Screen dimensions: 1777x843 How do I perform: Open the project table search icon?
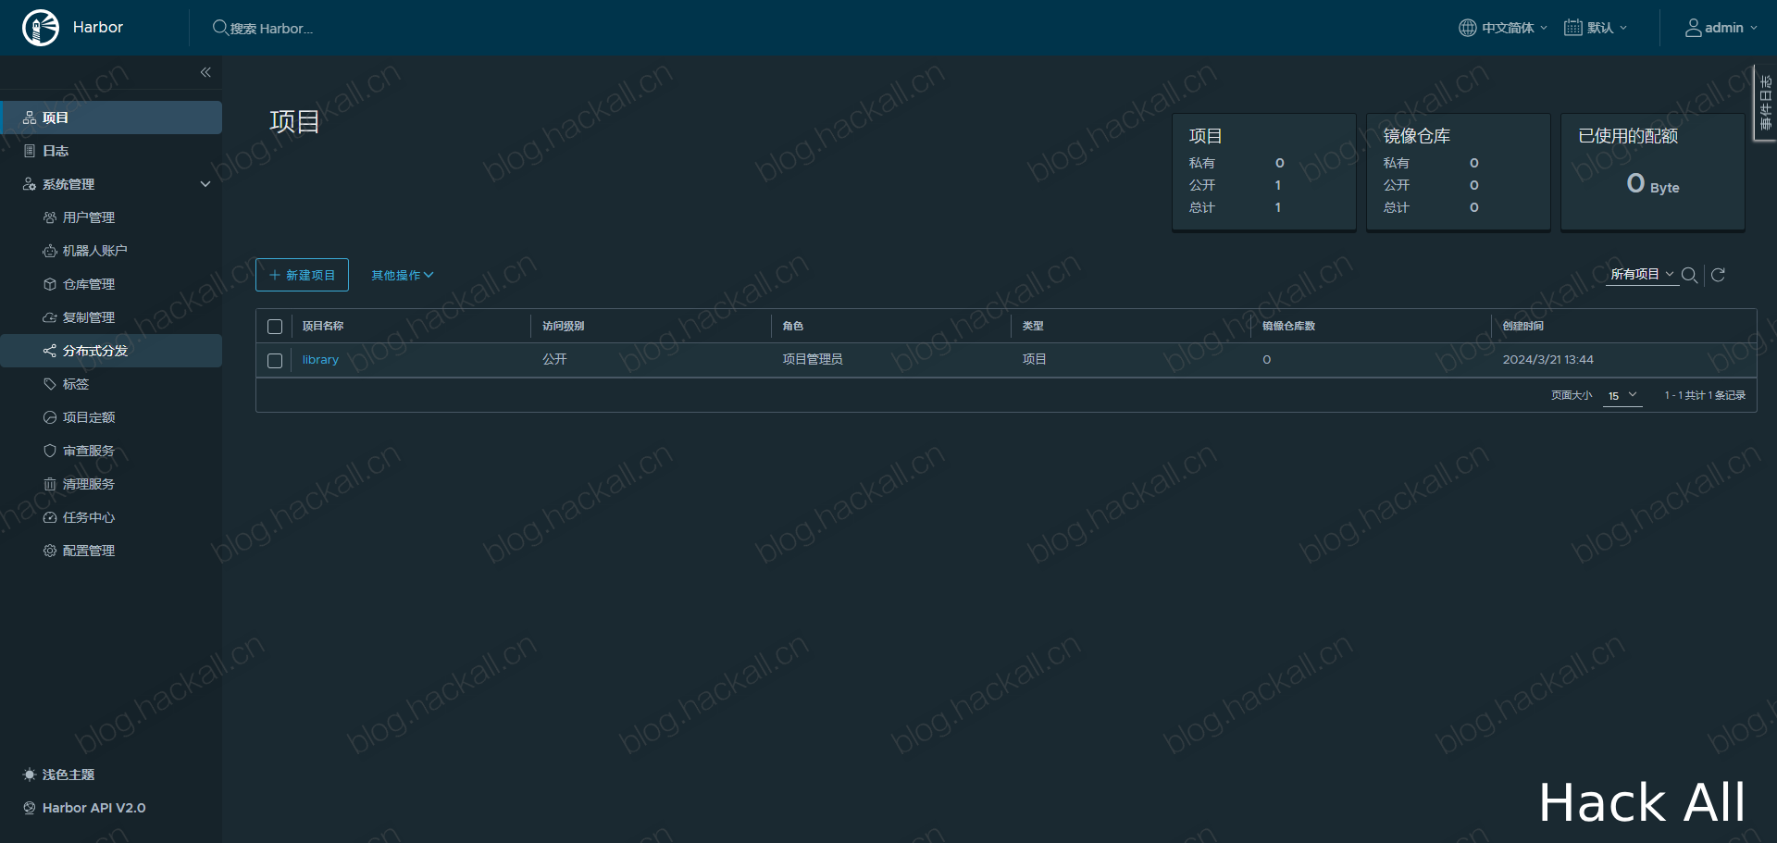[x=1689, y=275]
